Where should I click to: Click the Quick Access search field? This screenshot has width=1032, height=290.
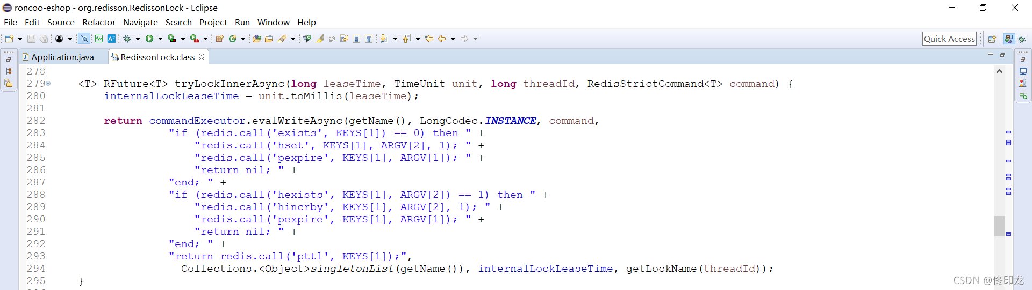pyautogui.click(x=949, y=39)
